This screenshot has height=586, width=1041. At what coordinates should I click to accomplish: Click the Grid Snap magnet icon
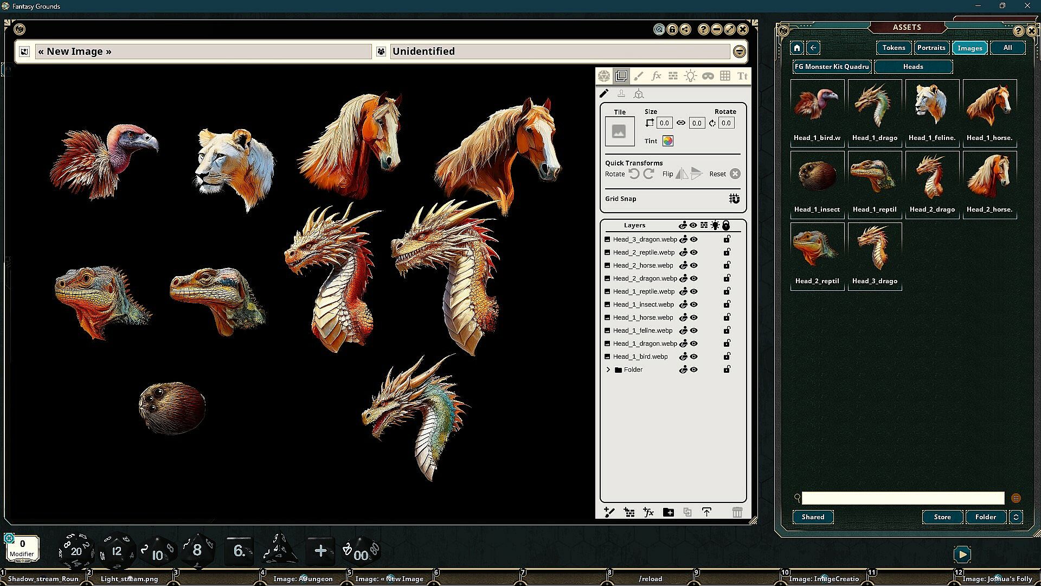(x=734, y=199)
